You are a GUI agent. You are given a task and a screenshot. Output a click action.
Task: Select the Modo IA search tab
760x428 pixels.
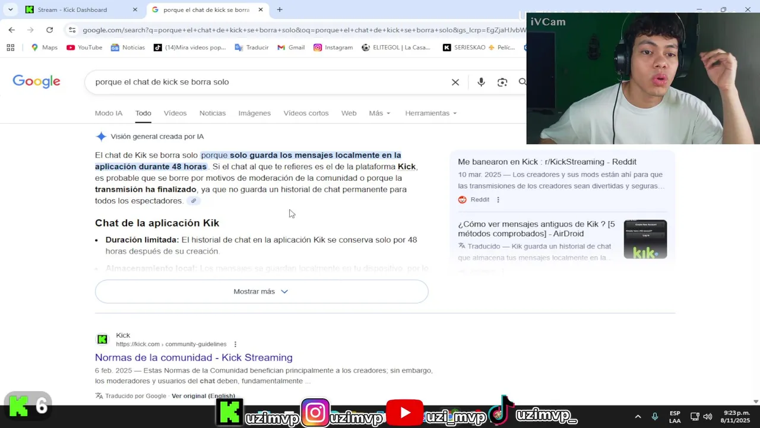(109, 113)
